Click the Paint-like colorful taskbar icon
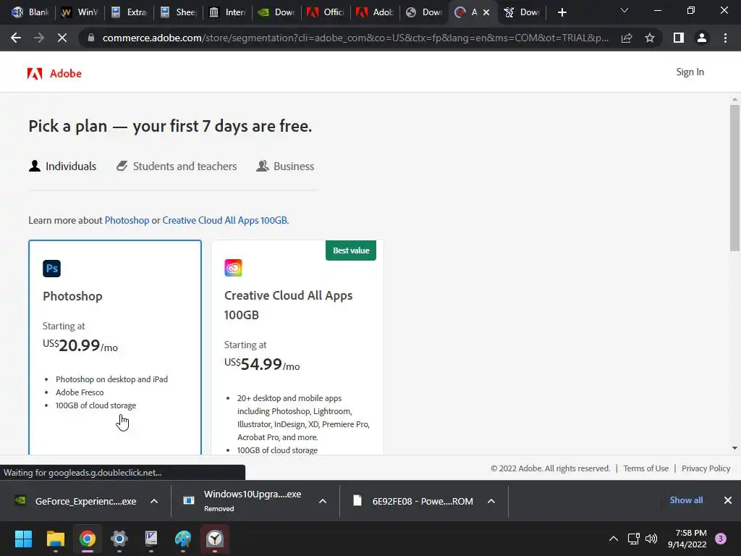This screenshot has height=556, width=741. (183, 539)
